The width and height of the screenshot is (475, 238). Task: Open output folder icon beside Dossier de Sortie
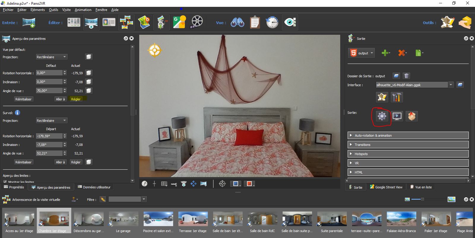point(396,76)
